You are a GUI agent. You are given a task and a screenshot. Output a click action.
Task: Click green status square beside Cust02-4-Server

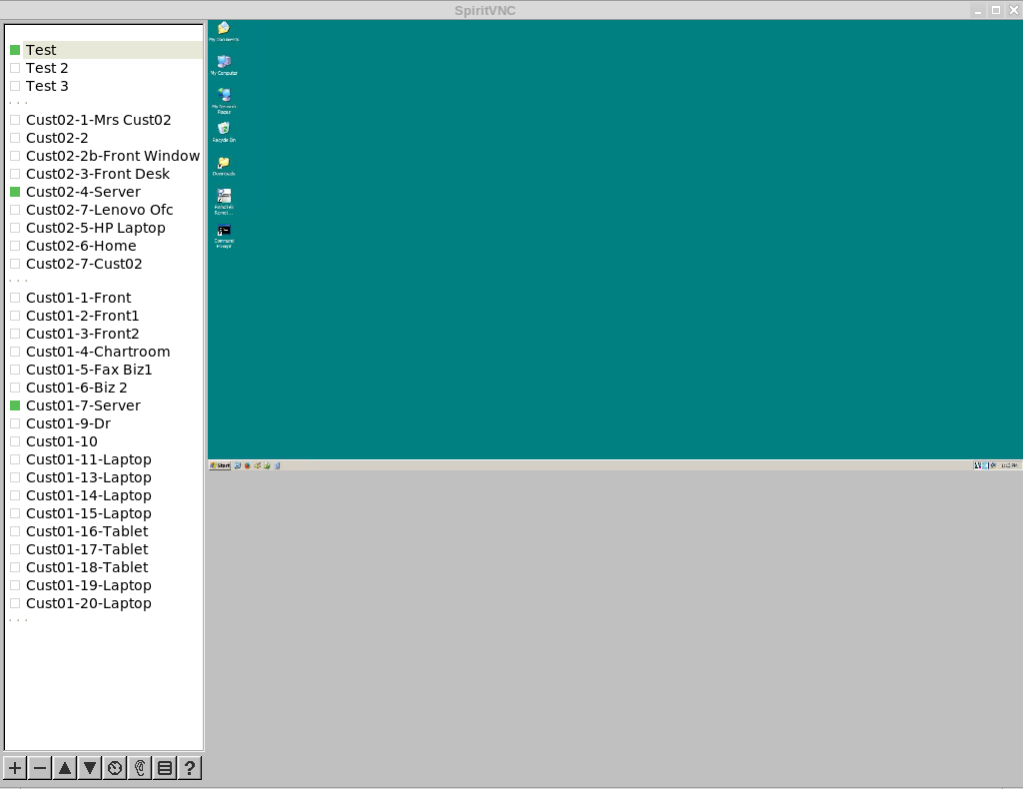coord(15,192)
